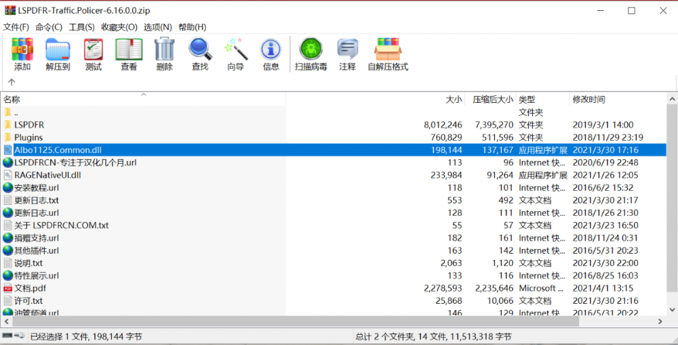Click size value 8,012,246 of LSPDFR
Viewport: 678px width, 345px height.
pos(443,125)
